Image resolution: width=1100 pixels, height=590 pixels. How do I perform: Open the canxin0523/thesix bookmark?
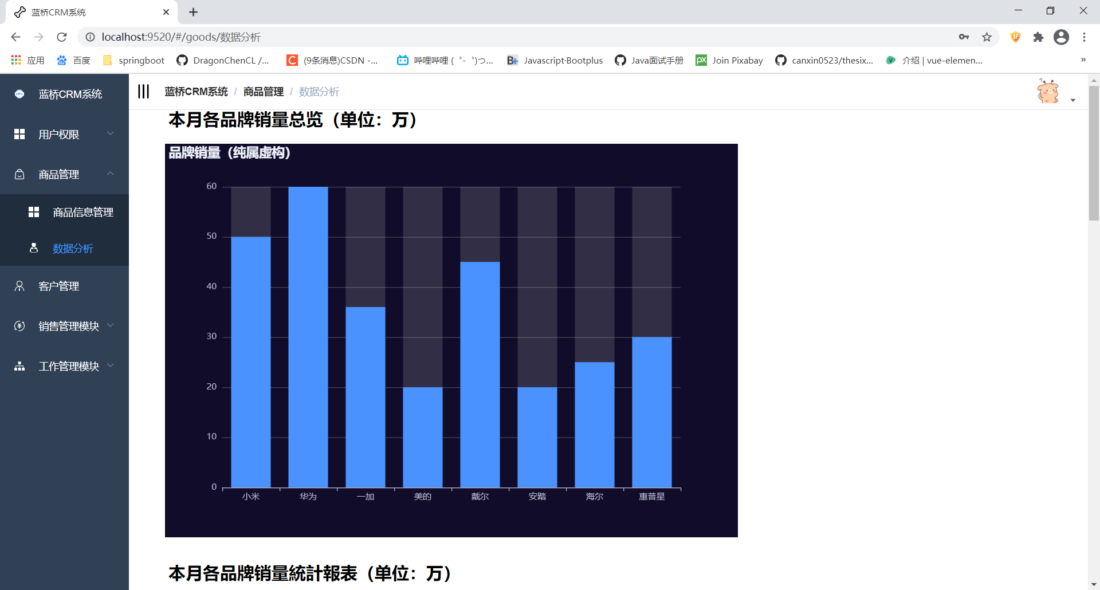click(x=824, y=60)
